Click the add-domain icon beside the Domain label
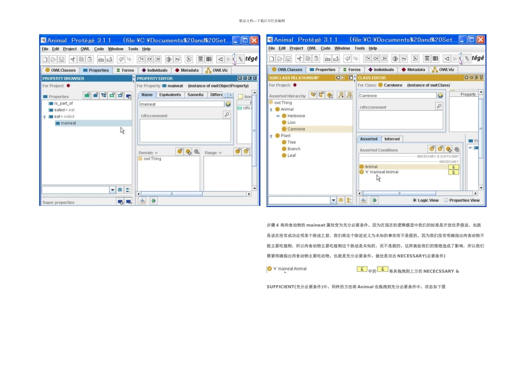The width and height of the screenshot is (524, 370). click(x=180, y=151)
